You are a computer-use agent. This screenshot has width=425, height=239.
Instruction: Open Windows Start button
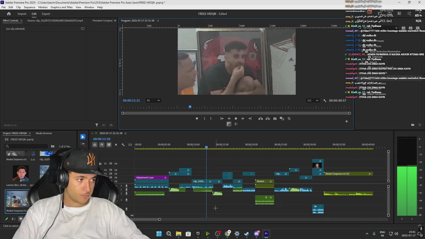[159, 234]
